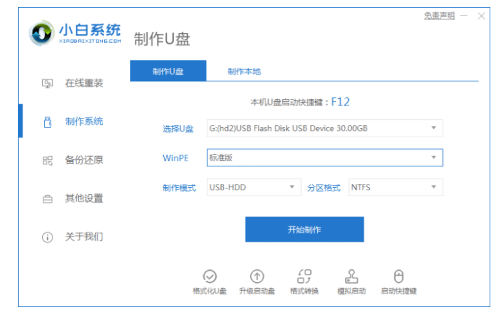Minimize the window
This screenshot has height=318, width=498.
tap(464, 16)
